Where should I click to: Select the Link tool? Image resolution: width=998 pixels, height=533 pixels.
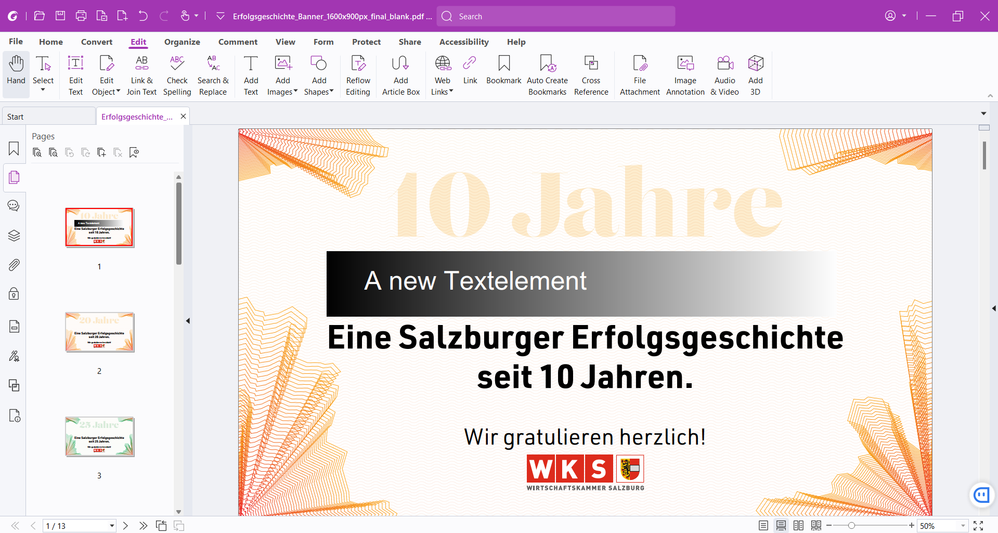coord(470,69)
